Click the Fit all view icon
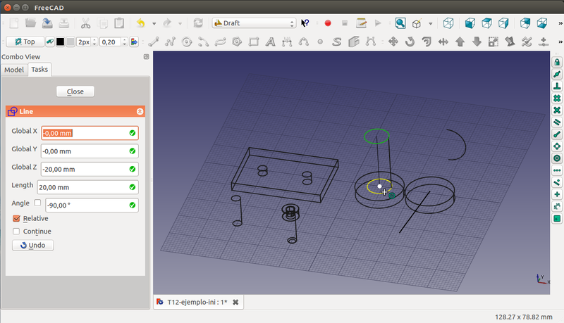Viewport: 564px width, 323px height. pos(400,23)
